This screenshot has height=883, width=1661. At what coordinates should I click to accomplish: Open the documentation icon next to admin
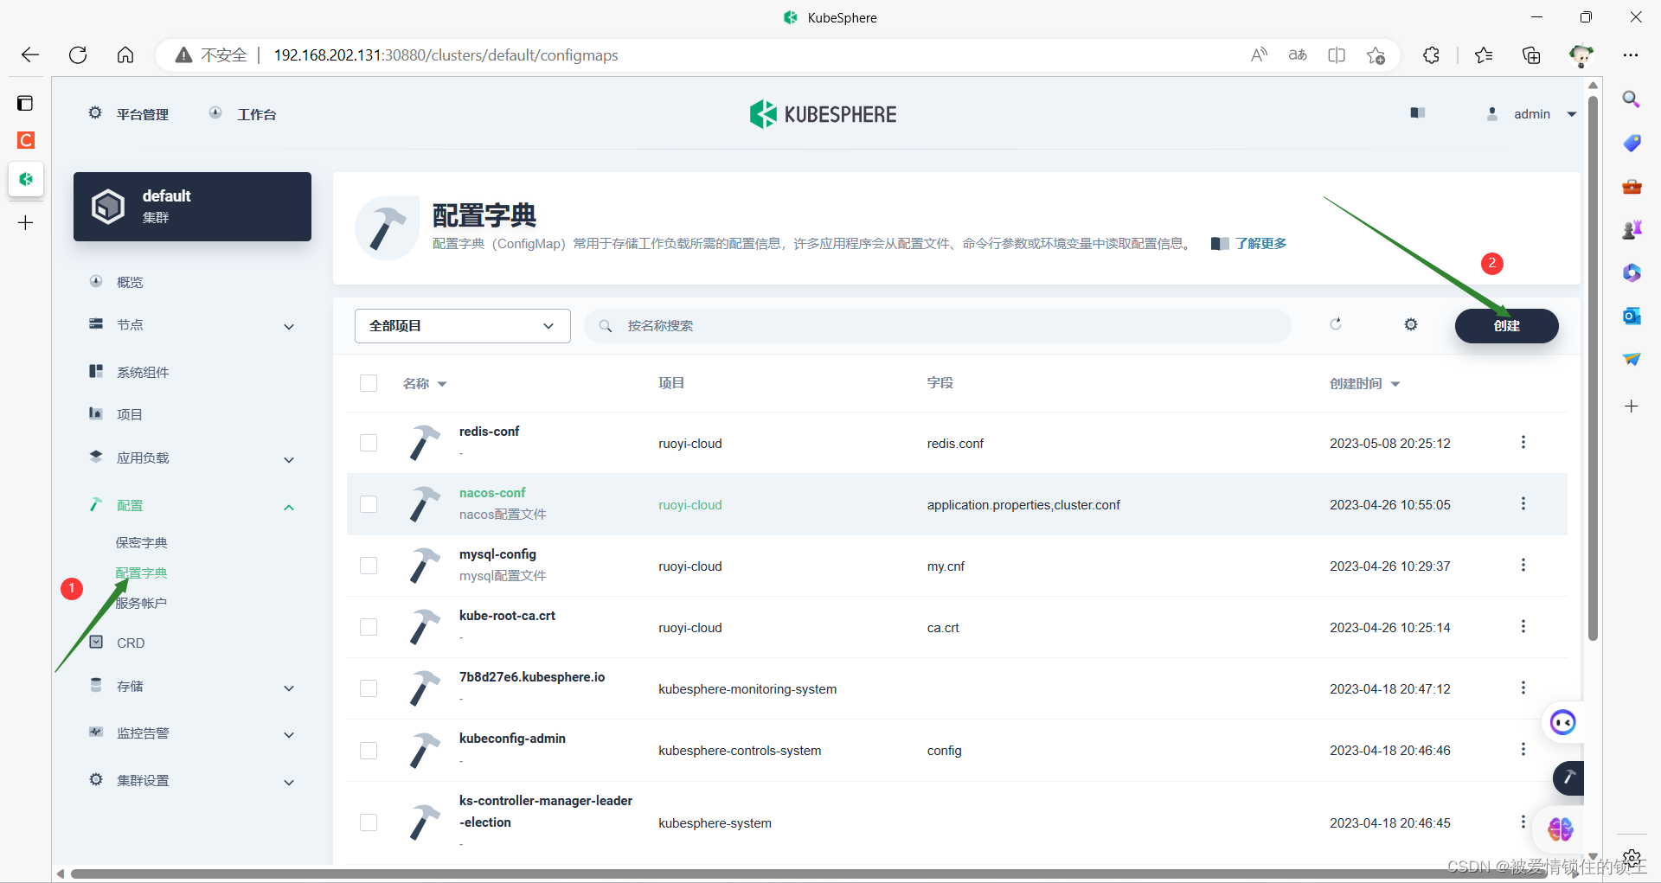[x=1417, y=113]
